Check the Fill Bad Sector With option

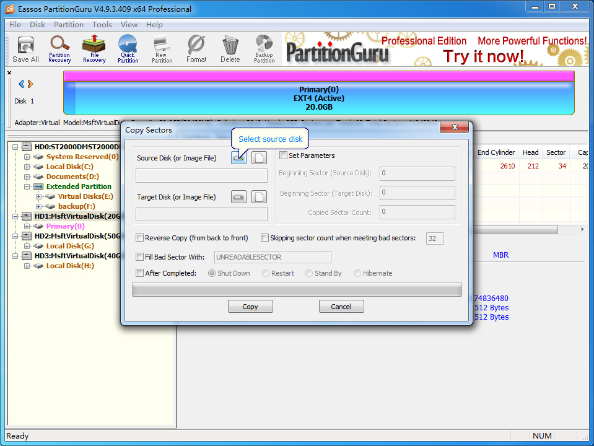[140, 257]
